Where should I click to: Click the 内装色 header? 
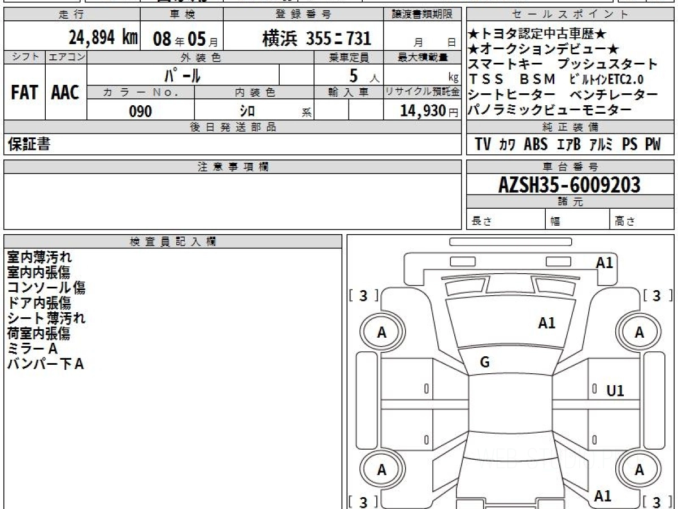pyautogui.click(x=254, y=92)
